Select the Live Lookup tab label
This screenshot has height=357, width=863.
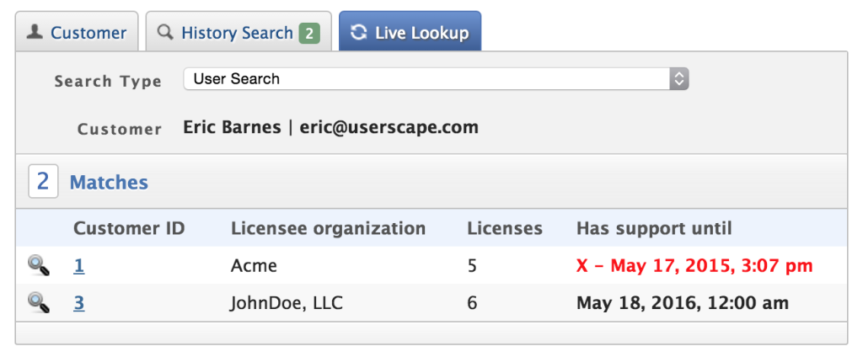421,34
